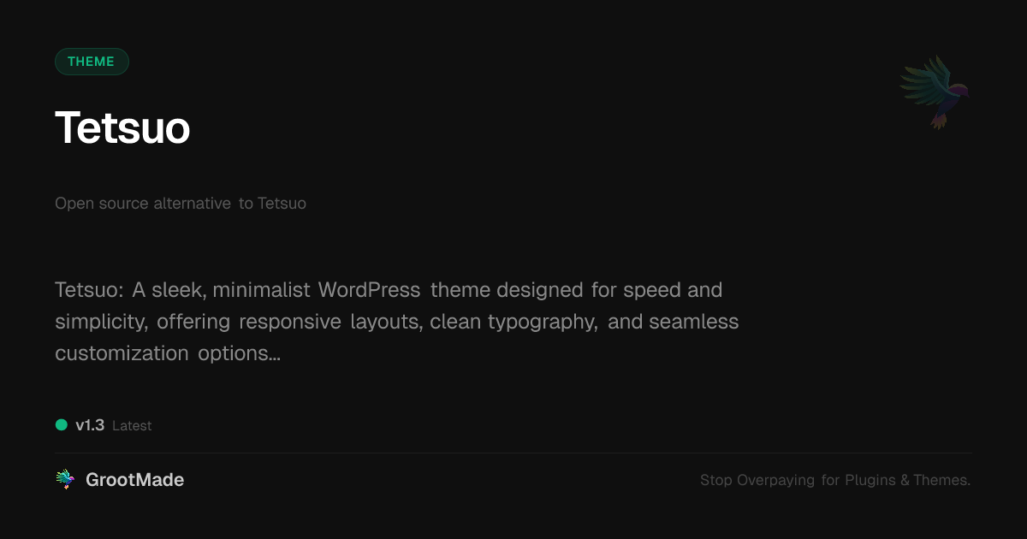Viewport: 1027px width, 539px height.
Task: Click the green status dot beside v1.3
Action: [62, 425]
